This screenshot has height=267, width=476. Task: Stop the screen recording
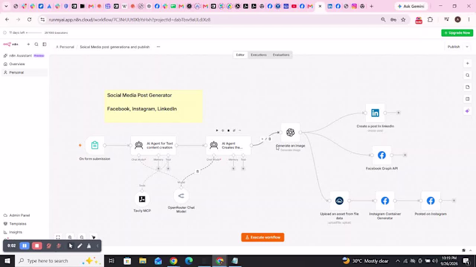tap(37, 246)
